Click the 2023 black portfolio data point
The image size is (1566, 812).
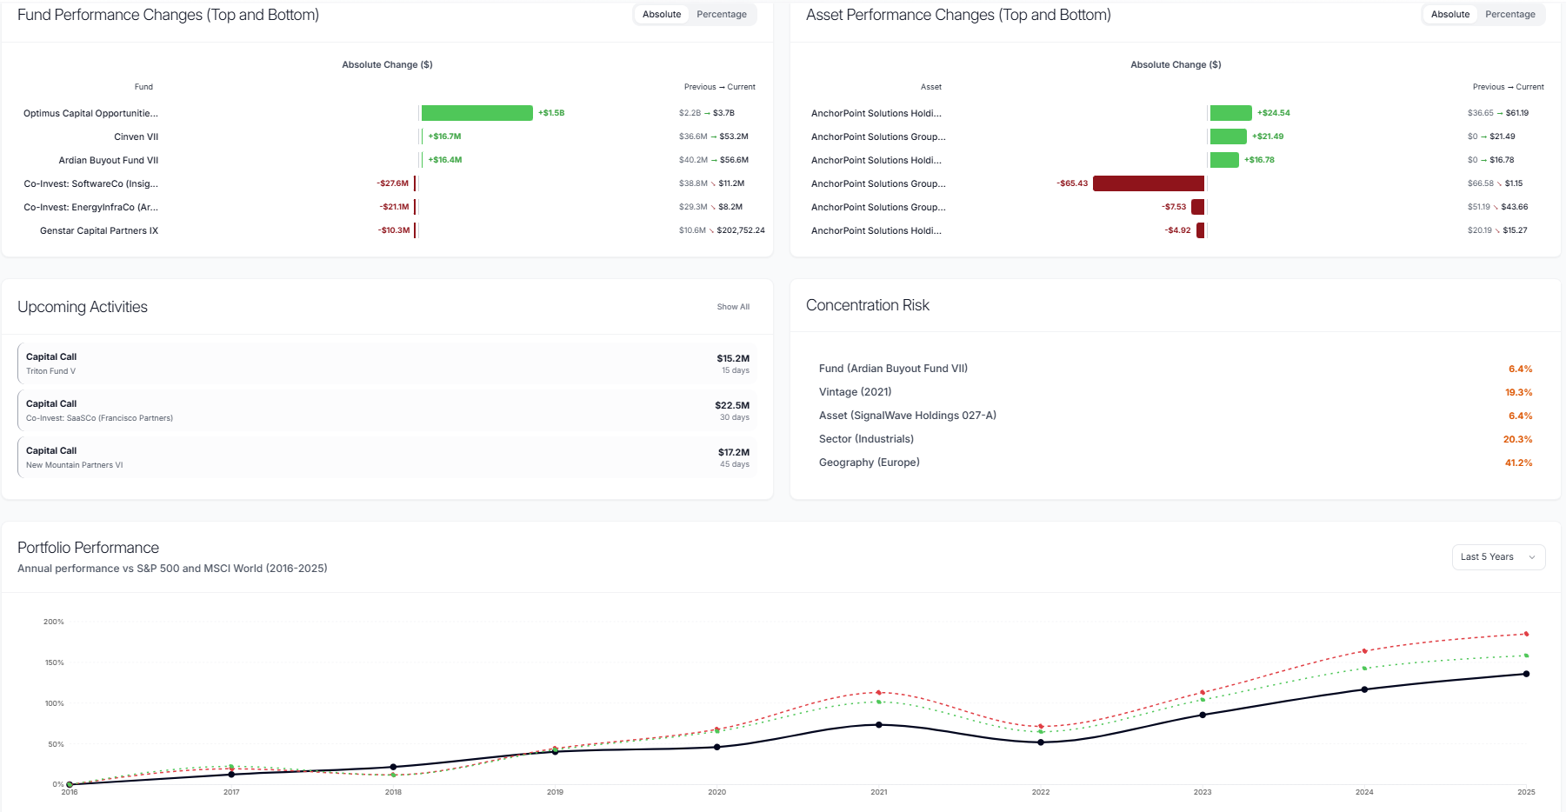[x=1203, y=715]
